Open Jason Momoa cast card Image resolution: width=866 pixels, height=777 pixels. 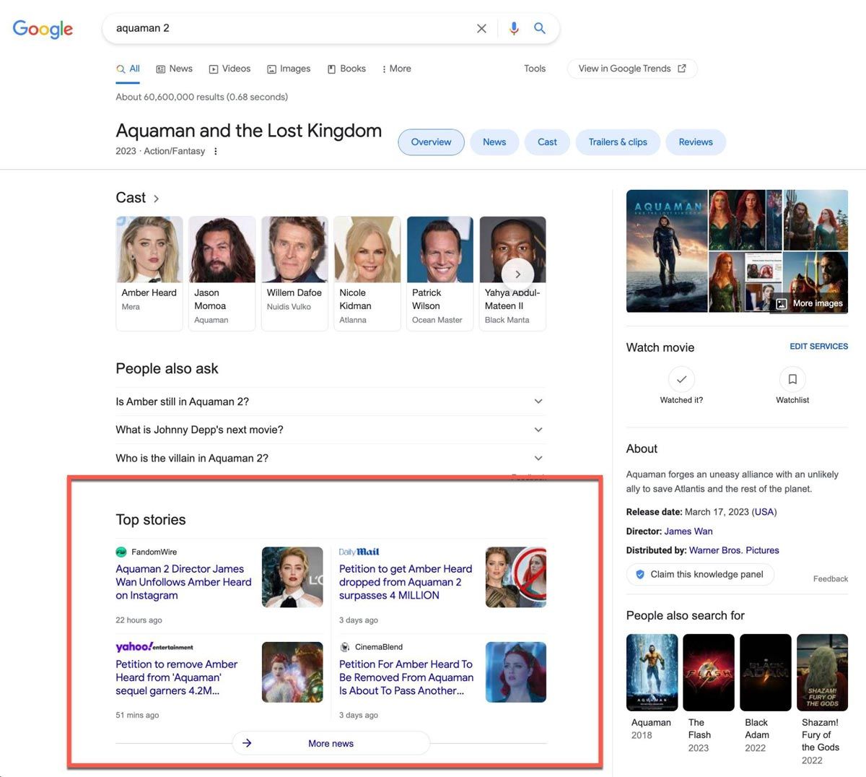[222, 273]
